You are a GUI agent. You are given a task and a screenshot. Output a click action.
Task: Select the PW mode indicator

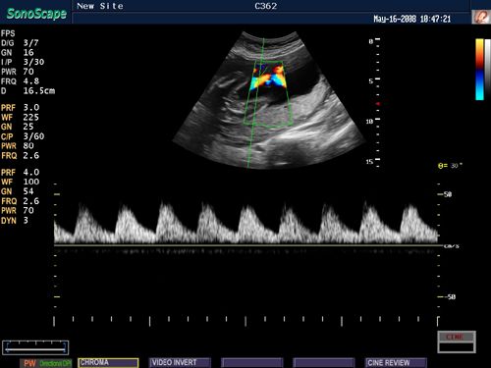click(29, 363)
